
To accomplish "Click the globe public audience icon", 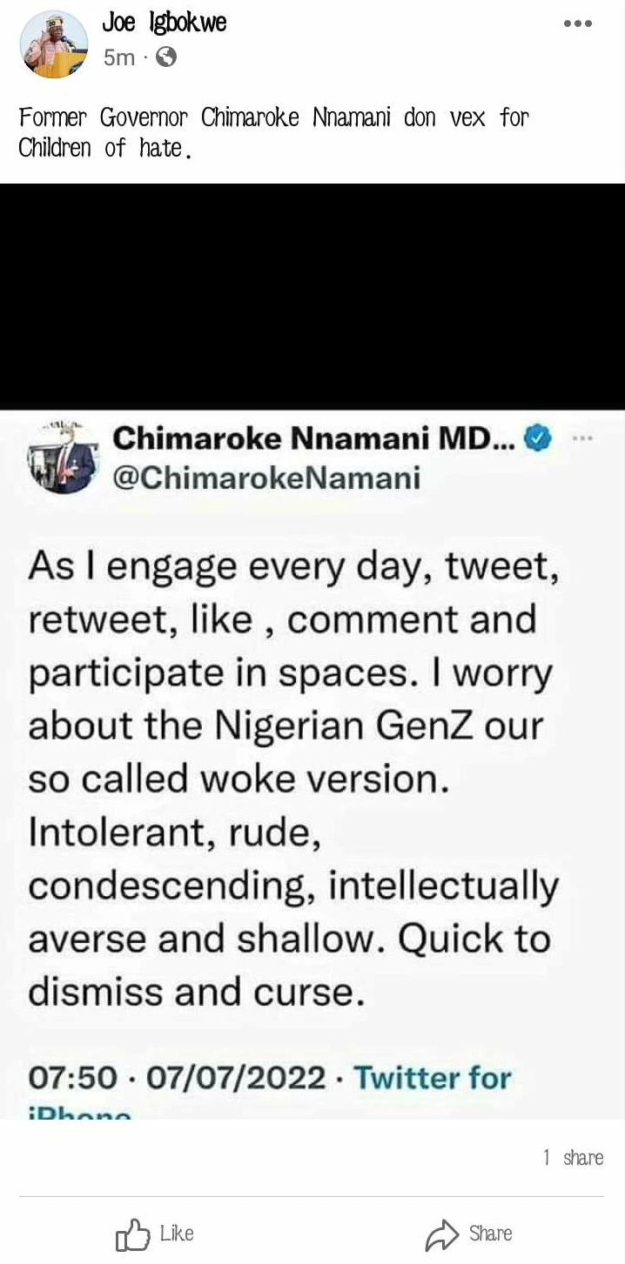I will click(x=165, y=57).
